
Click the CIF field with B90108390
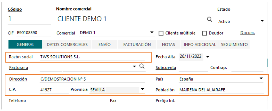[34, 33]
